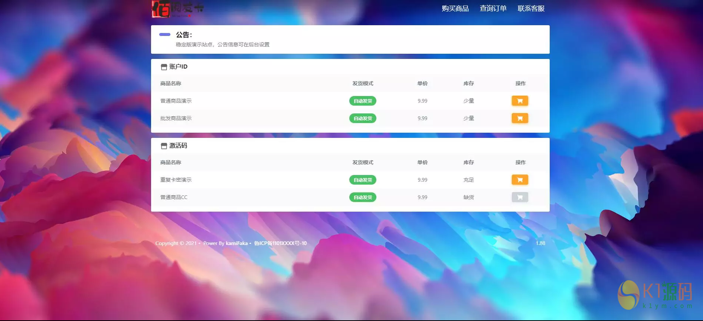Click the 9.99 price of 普通商品演示

click(422, 101)
